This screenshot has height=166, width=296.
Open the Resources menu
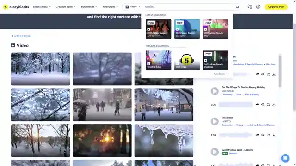pyautogui.click(x=110, y=7)
